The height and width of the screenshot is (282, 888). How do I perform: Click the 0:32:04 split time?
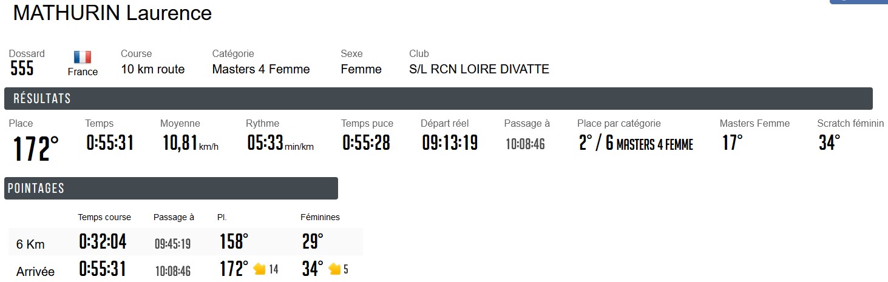pyautogui.click(x=103, y=242)
